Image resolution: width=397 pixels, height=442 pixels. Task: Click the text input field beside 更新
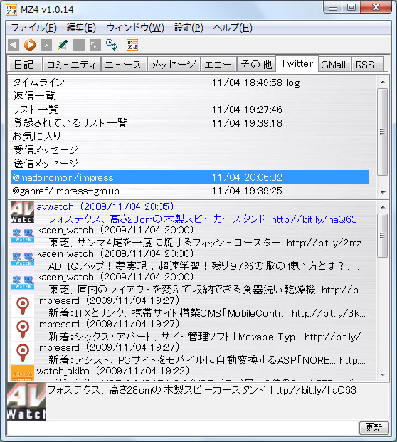point(183,428)
